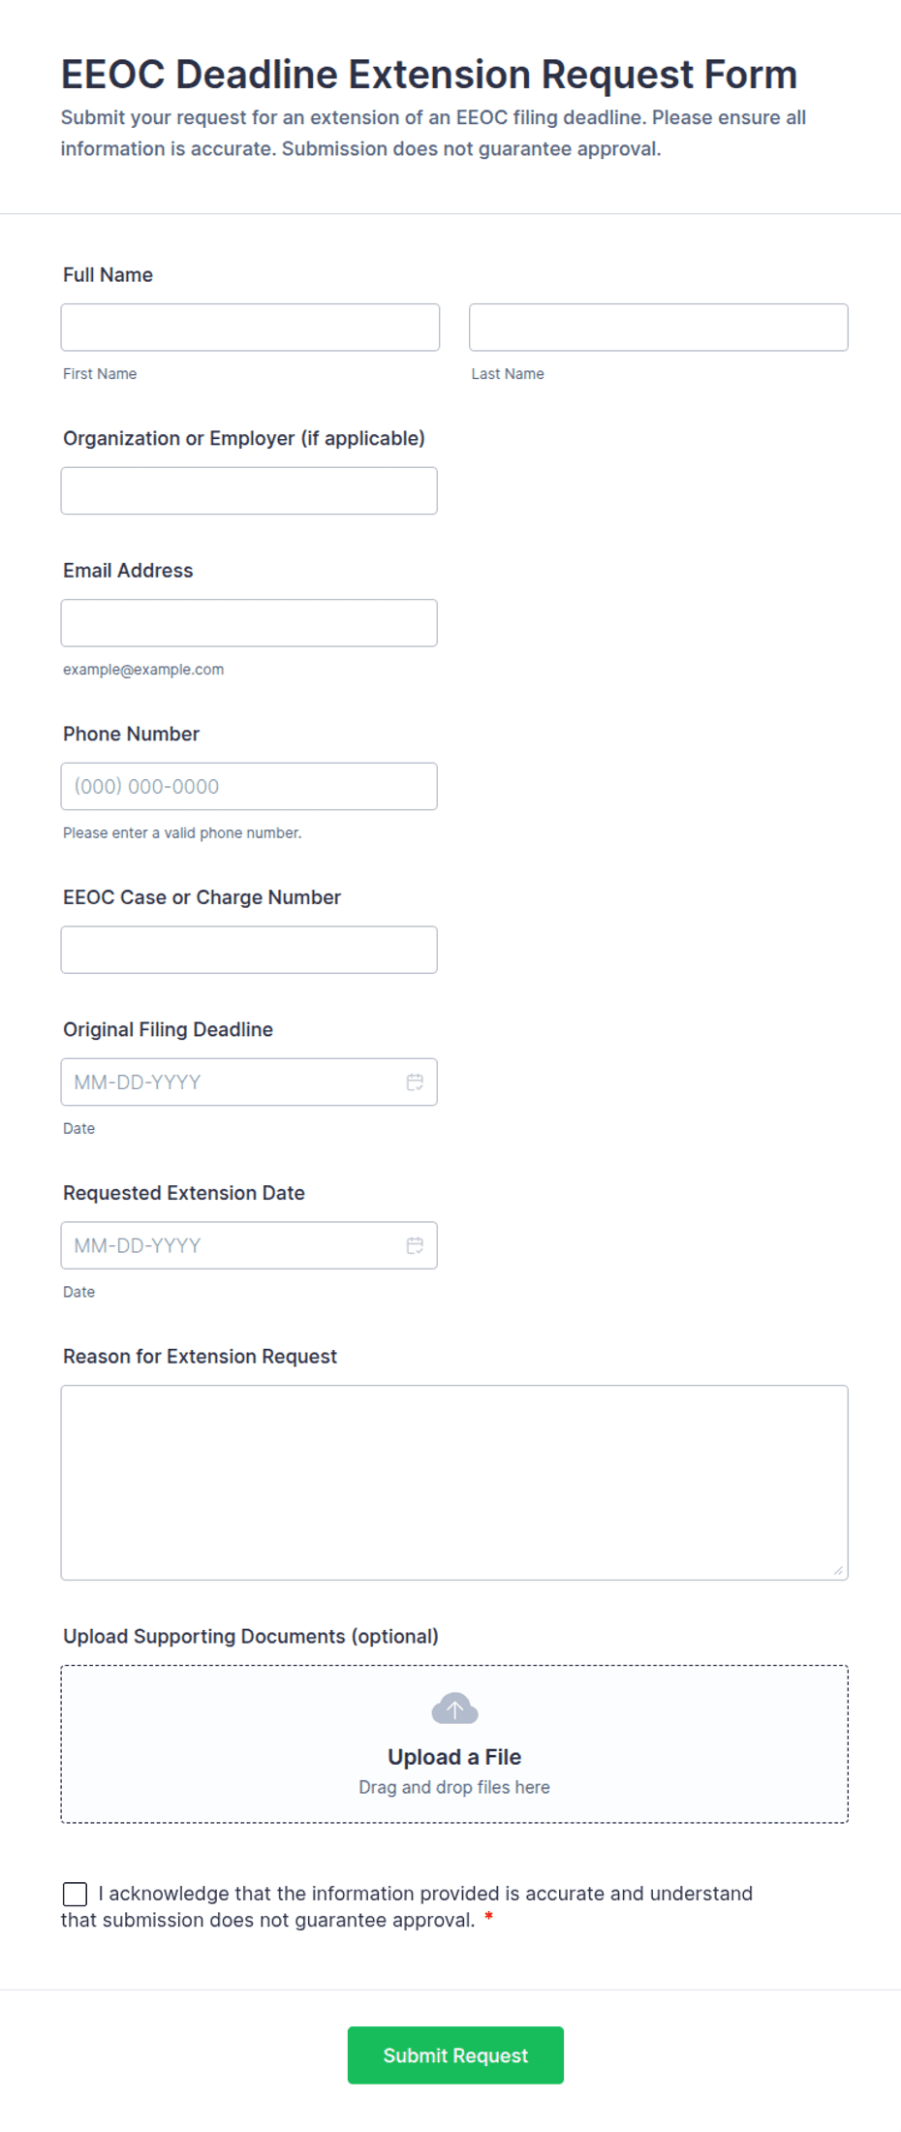Click the Original Filing Deadline date field
This screenshot has width=901, height=2132.
pyautogui.click(x=249, y=1082)
